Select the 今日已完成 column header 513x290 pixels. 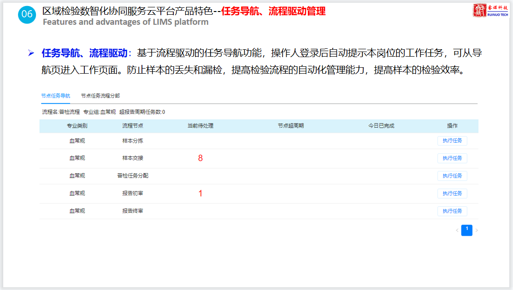381,126
